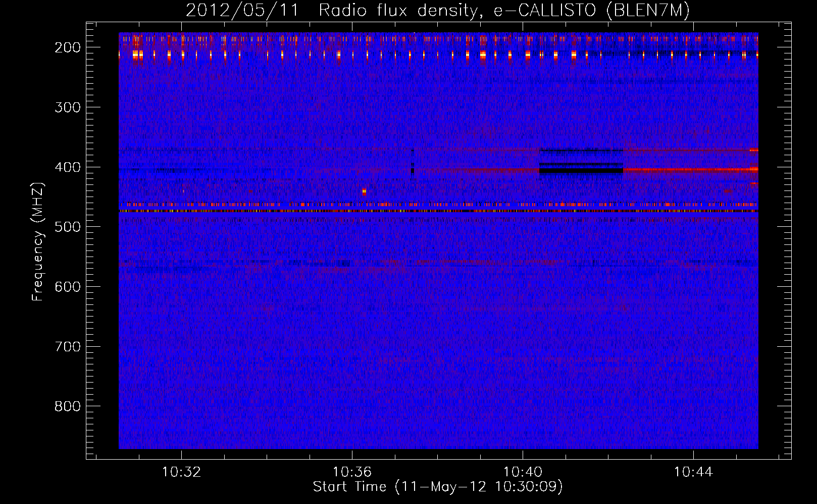Click the 600 frequency tick label
The height and width of the screenshot is (504, 817).
click(x=68, y=287)
